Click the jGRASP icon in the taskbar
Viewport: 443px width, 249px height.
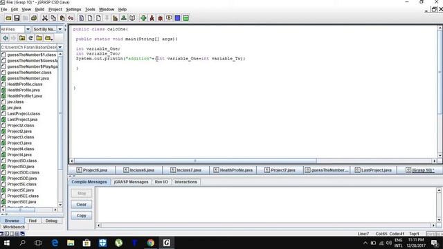tap(166, 243)
